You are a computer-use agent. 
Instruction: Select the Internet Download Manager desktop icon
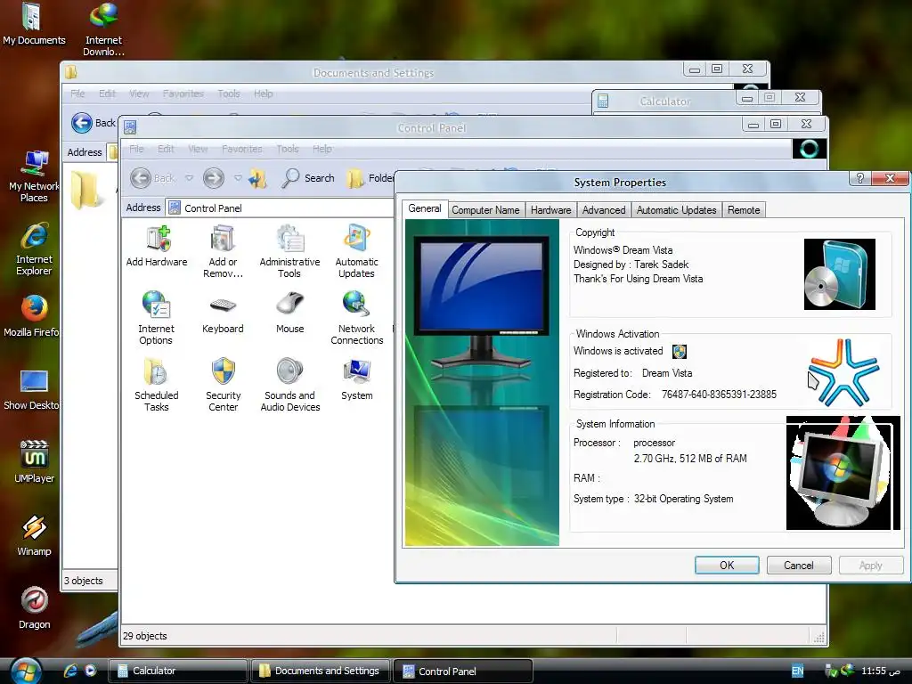click(103, 29)
